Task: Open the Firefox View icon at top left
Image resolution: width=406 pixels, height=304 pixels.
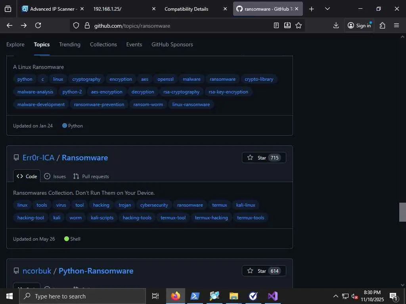Action: point(8,9)
